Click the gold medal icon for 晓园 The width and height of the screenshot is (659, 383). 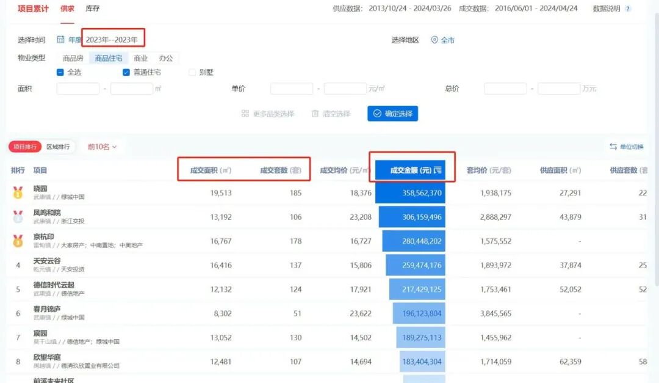[x=18, y=193]
